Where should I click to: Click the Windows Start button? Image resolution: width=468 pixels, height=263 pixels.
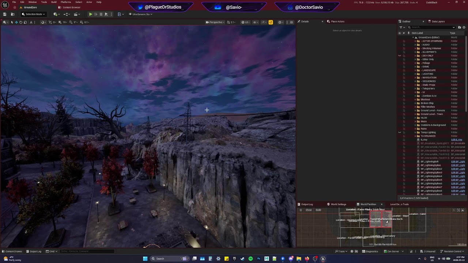tap(145, 259)
